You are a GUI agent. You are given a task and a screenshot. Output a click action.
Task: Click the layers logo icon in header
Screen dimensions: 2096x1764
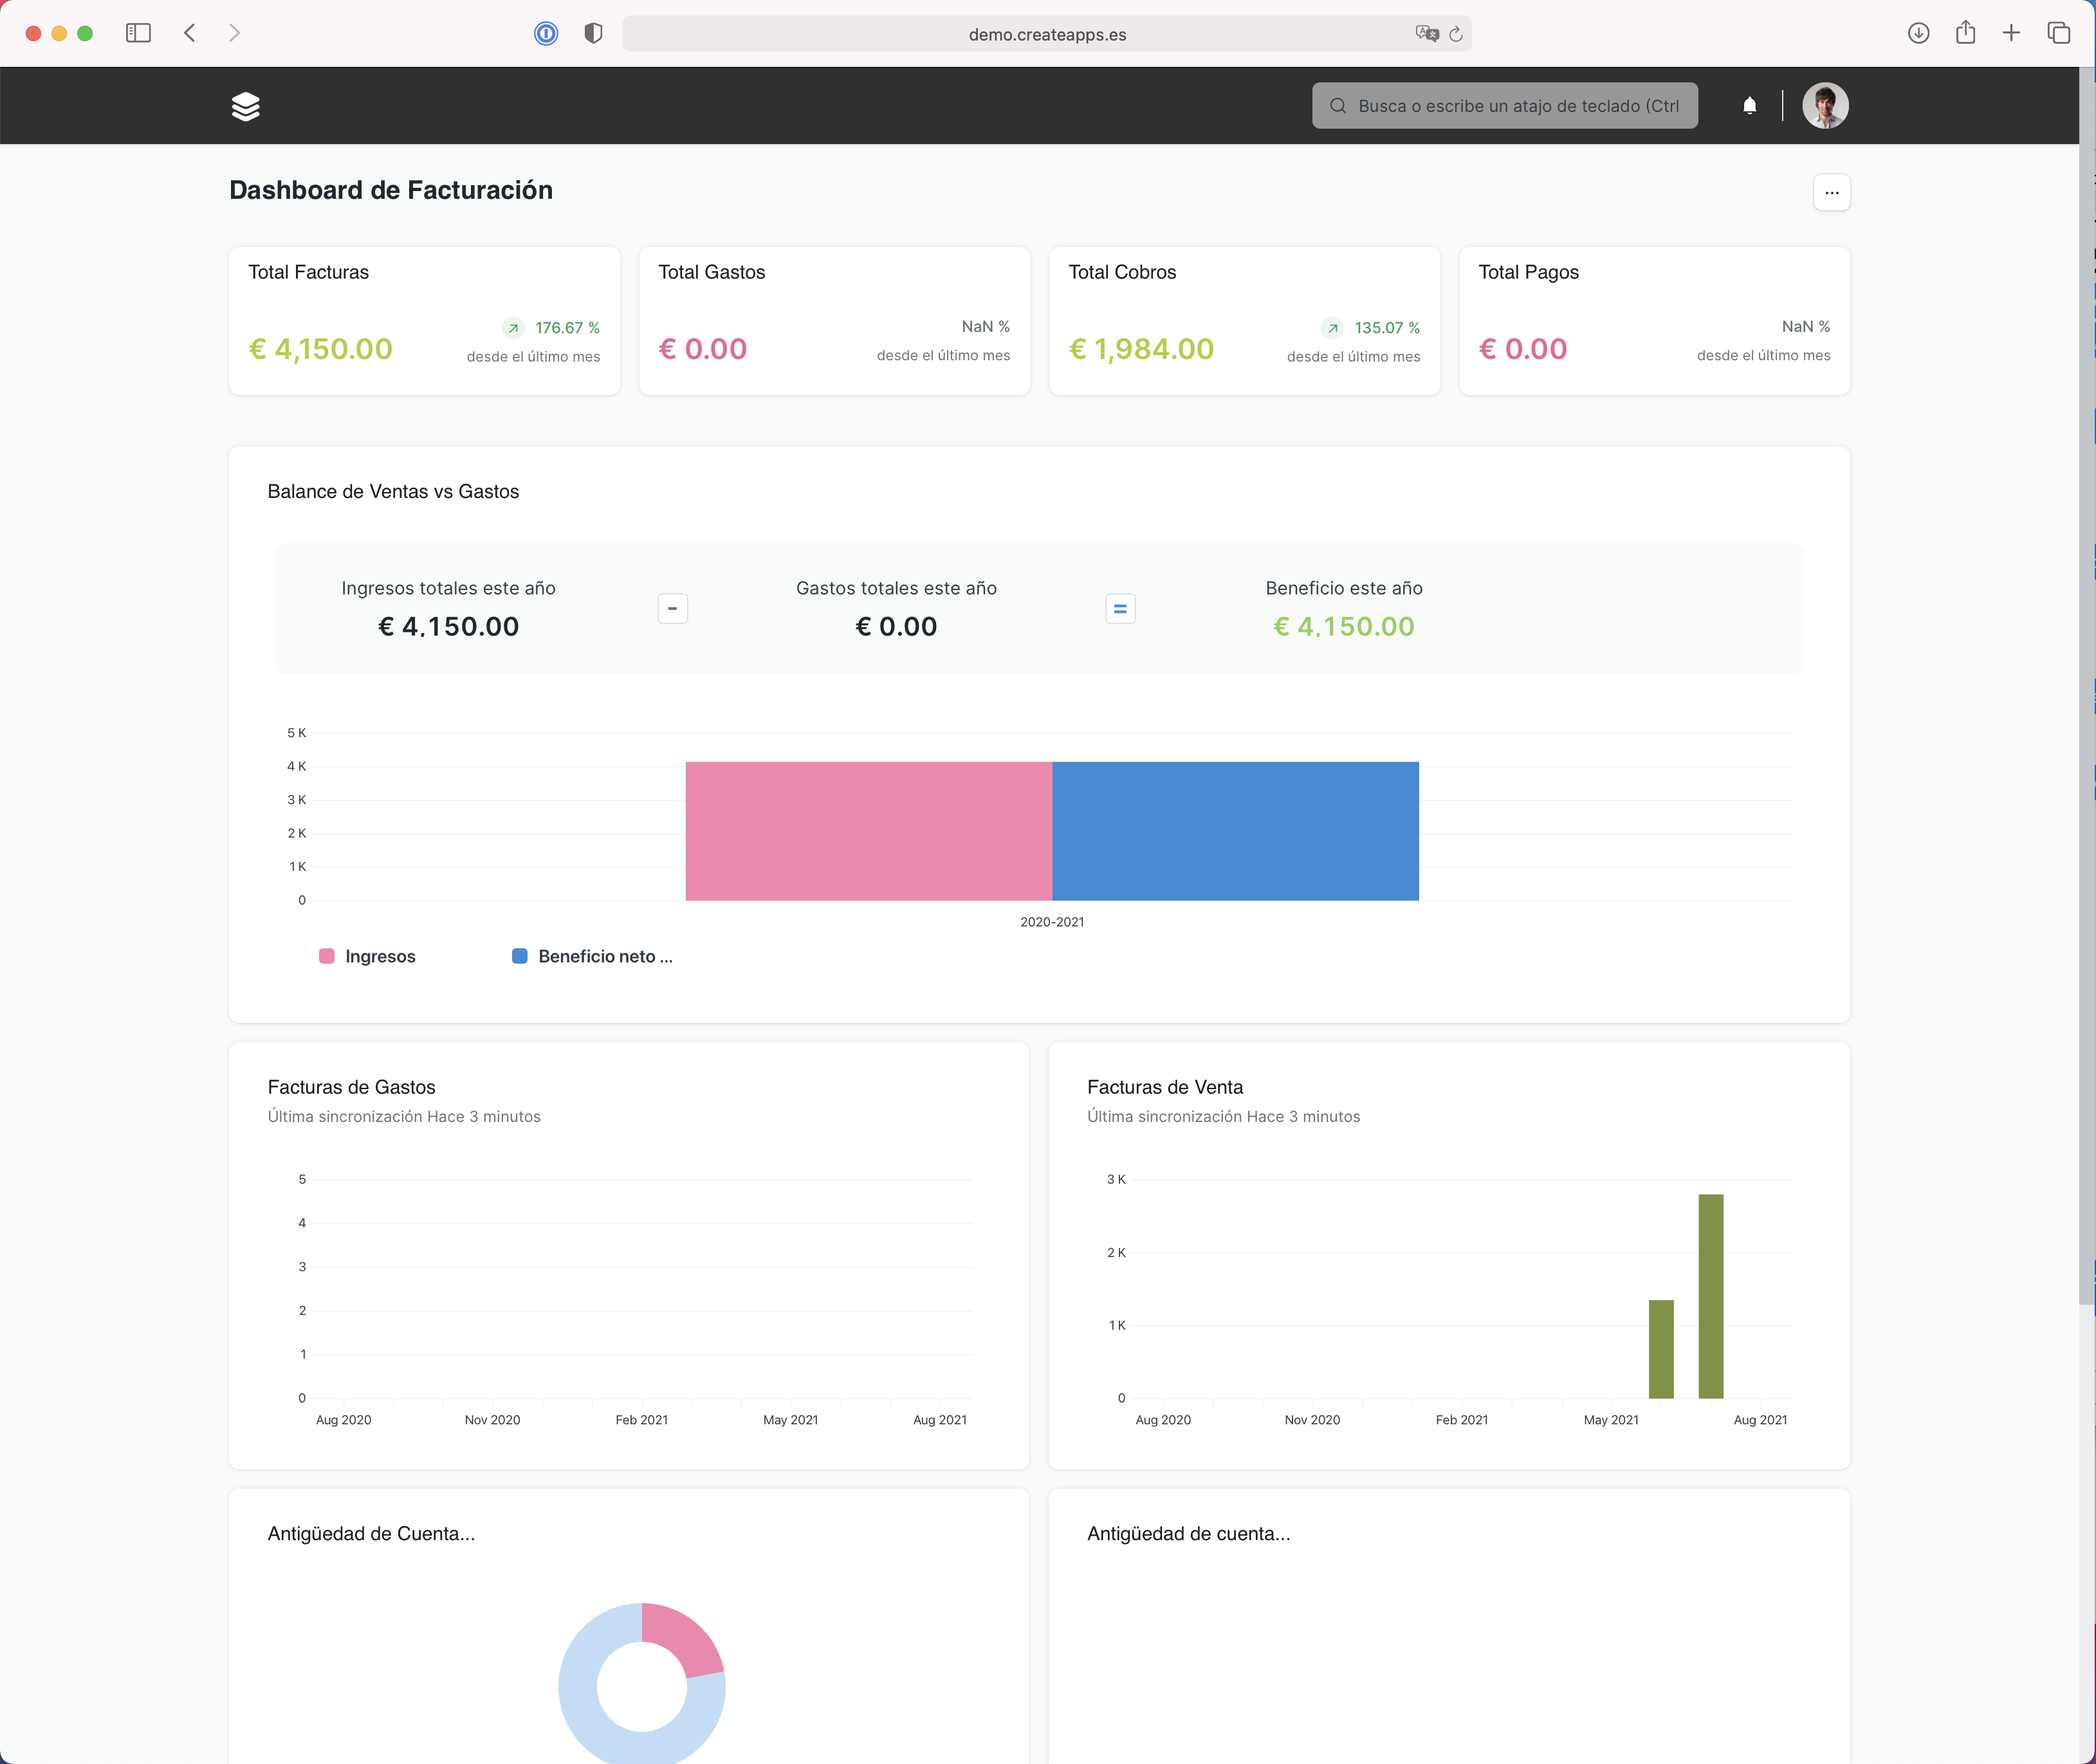245,106
